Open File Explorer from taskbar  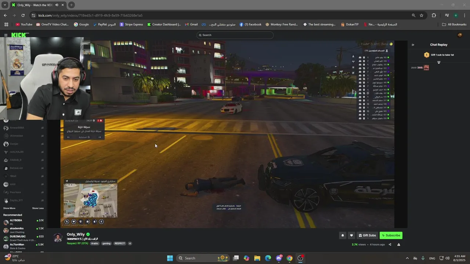coord(257,258)
